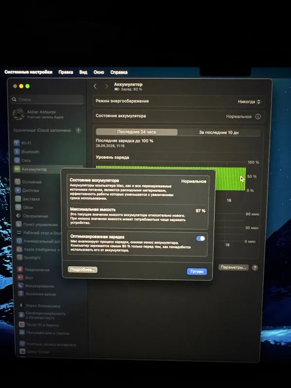Switch to За последние 10 дн tab

coord(219,132)
